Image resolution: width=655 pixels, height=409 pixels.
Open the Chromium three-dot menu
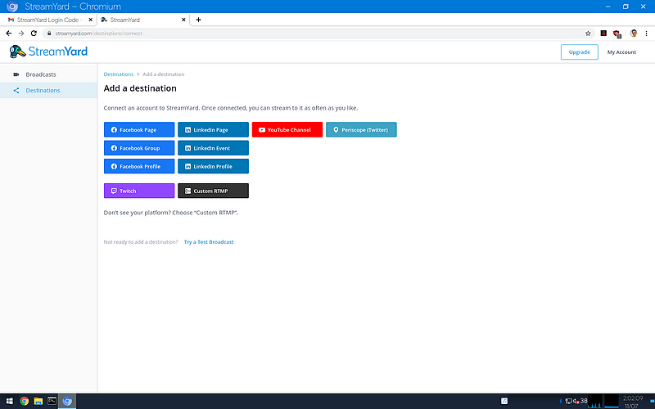click(646, 34)
